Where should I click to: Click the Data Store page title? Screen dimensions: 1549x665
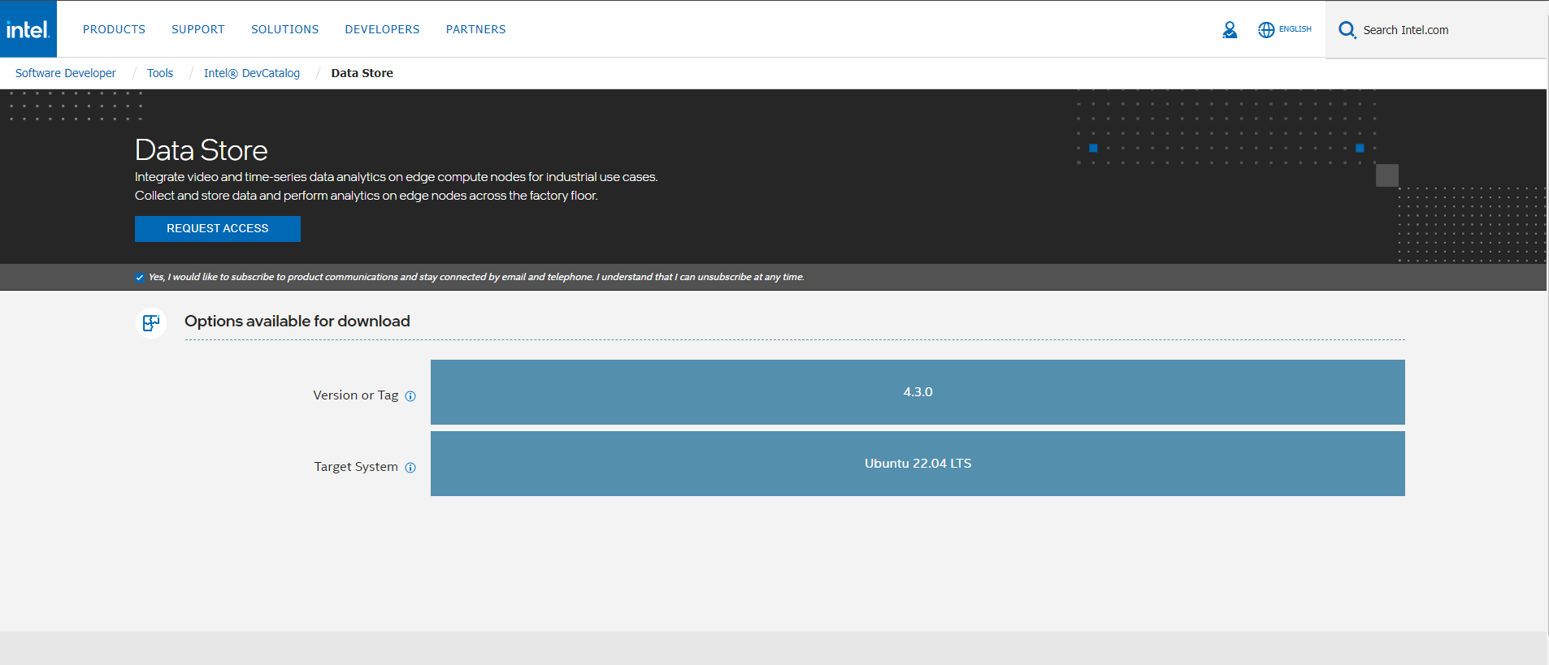point(202,150)
